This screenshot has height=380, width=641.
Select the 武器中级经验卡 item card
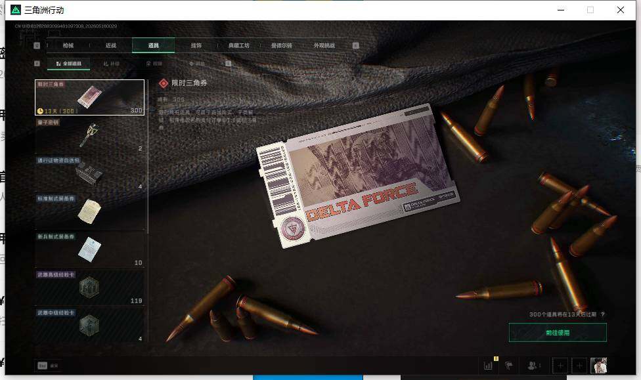click(x=89, y=325)
